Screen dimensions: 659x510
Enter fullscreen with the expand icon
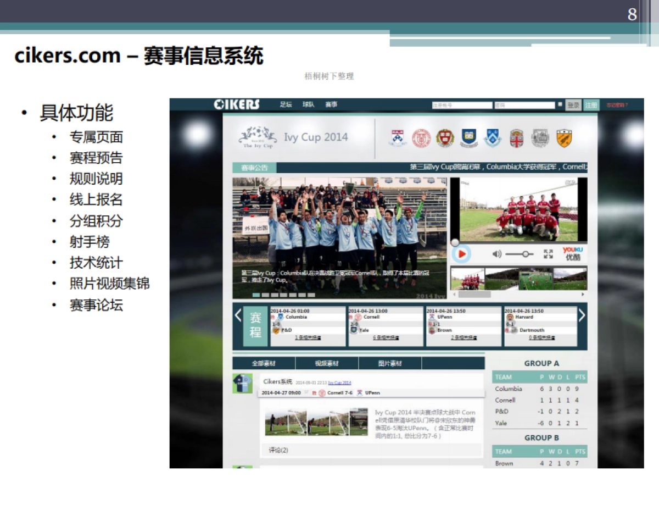(548, 254)
